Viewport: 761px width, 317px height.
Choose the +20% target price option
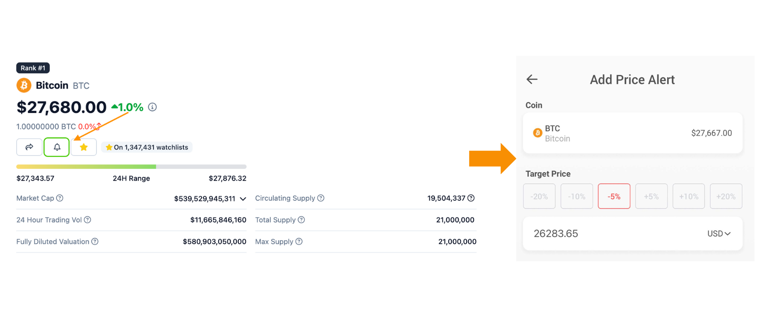click(726, 196)
